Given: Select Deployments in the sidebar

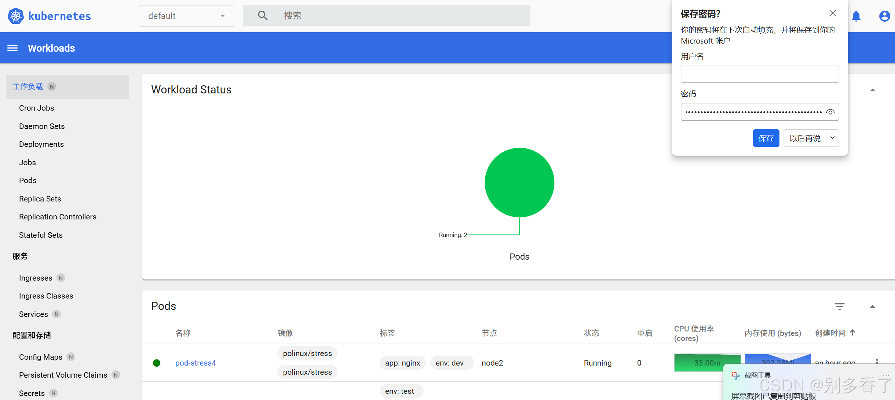Looking at the screenshot, I should click(x=41, y=144).
